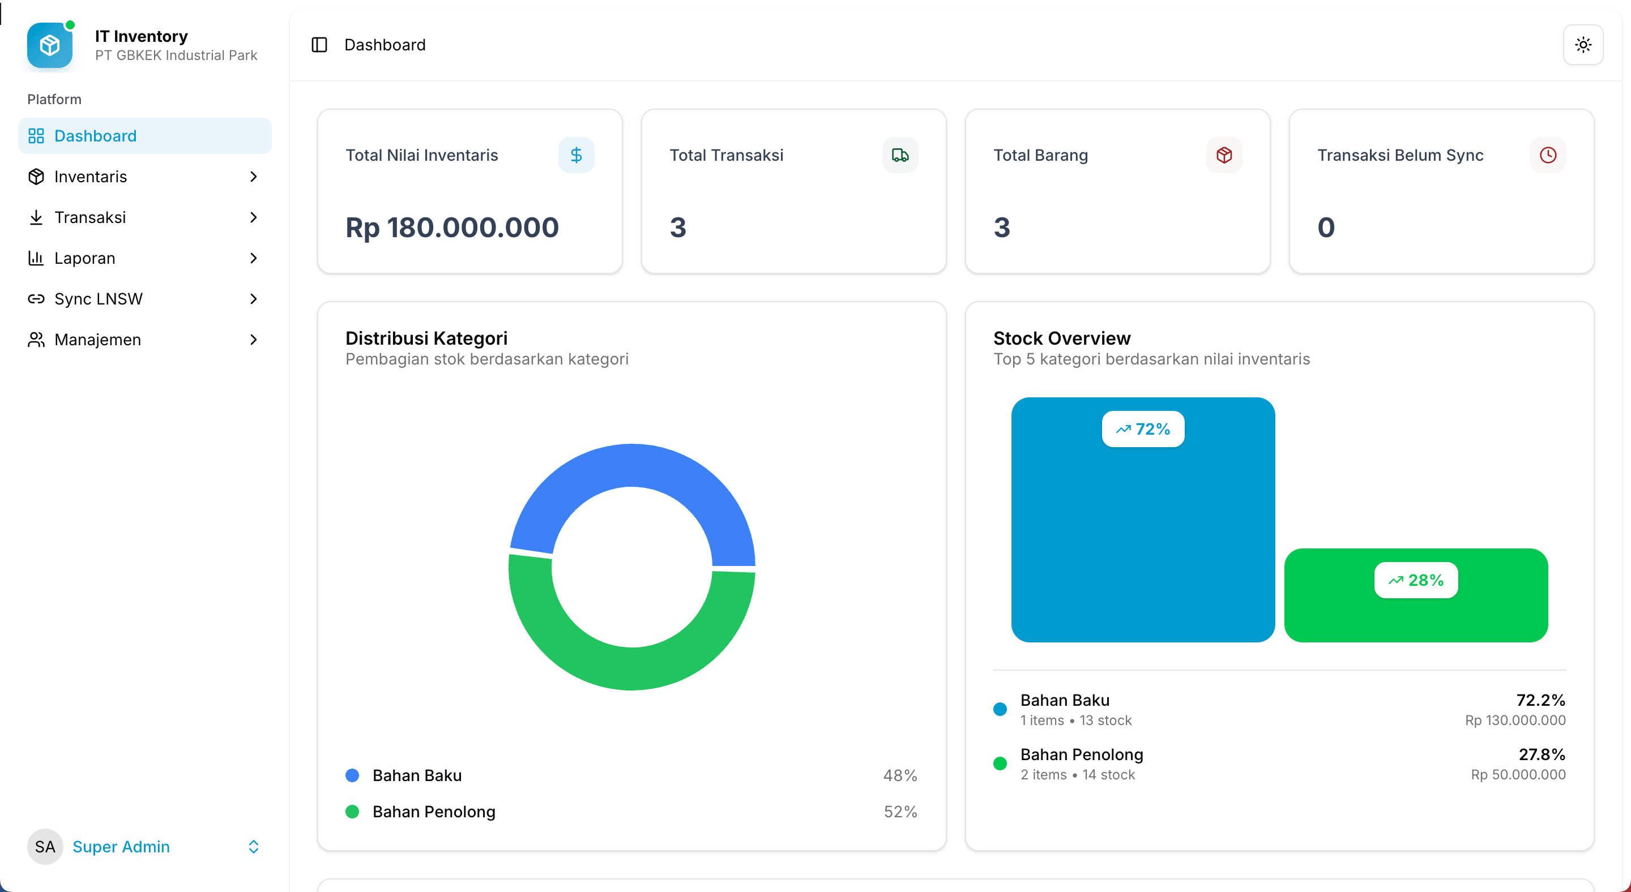
Task: Toggle the sidebar panel icon
Action: pos(319,45)
